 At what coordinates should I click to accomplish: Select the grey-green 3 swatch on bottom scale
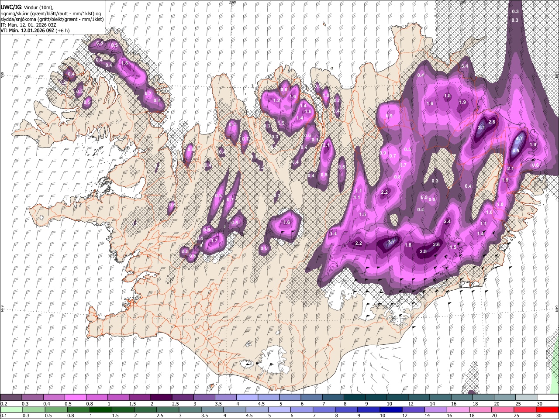click(x=190, y=409)
